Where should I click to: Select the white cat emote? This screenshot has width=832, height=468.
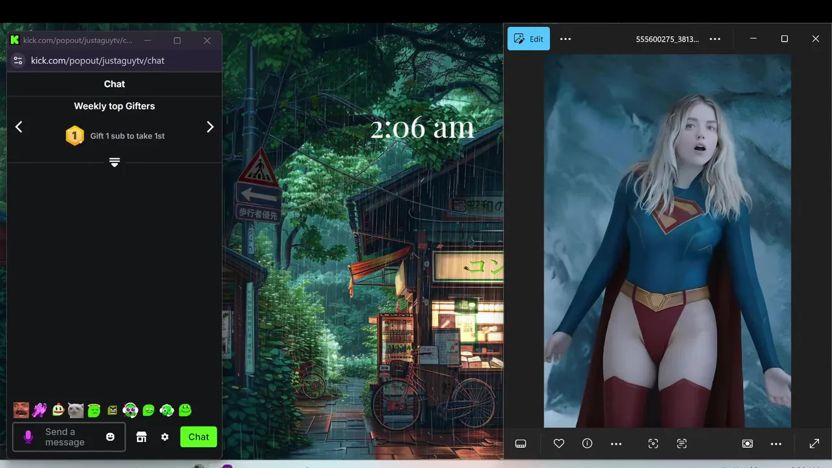click(x=76, y=410)
